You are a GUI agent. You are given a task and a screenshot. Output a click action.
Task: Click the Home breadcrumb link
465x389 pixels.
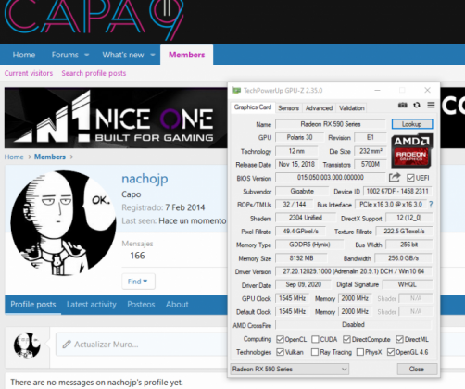pos(14,157)
